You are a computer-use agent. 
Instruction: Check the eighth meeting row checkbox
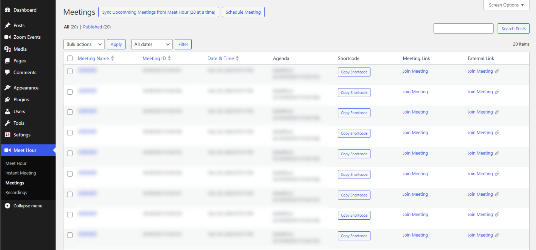pos(70,215)
